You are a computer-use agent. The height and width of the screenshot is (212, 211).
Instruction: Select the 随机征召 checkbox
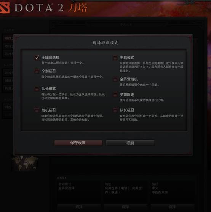[37, 110]
